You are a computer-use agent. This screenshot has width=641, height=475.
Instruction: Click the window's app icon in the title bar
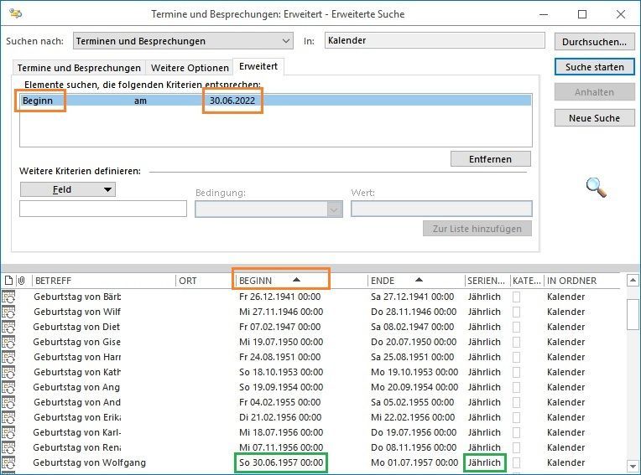(16, 13)
